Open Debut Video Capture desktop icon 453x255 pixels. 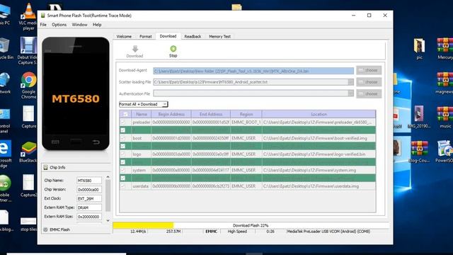28,45
